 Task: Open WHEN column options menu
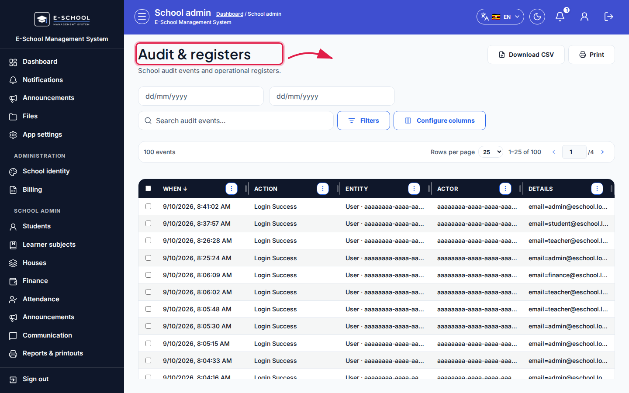click(x=232, y=189)
